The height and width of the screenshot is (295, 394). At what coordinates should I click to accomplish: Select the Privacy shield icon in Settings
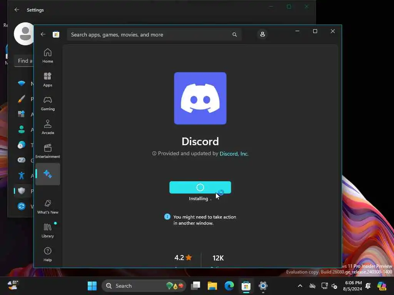click(22, 191)
